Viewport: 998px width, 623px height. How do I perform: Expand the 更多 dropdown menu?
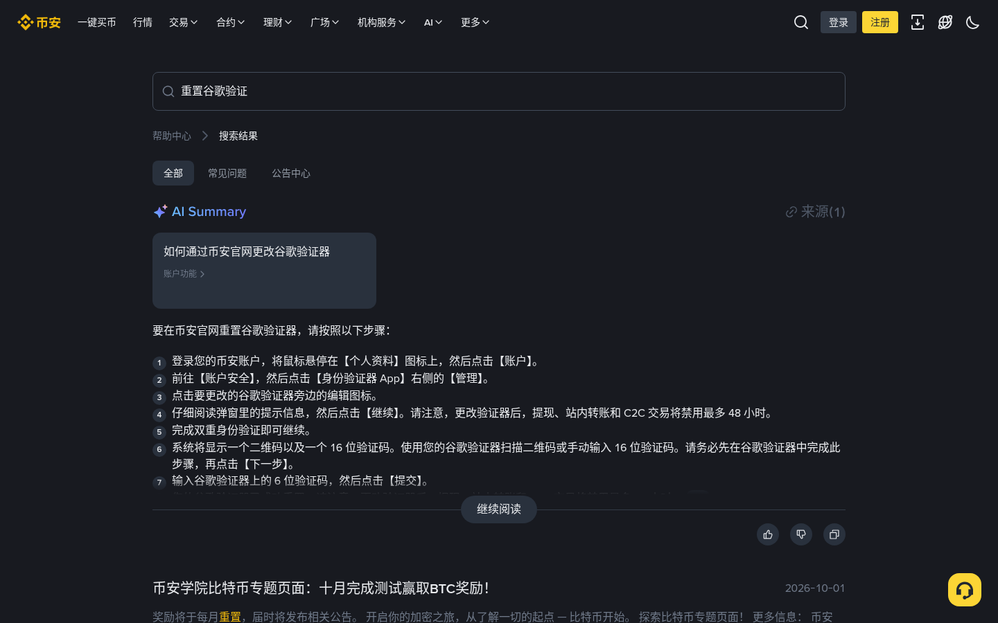[475, 22]
